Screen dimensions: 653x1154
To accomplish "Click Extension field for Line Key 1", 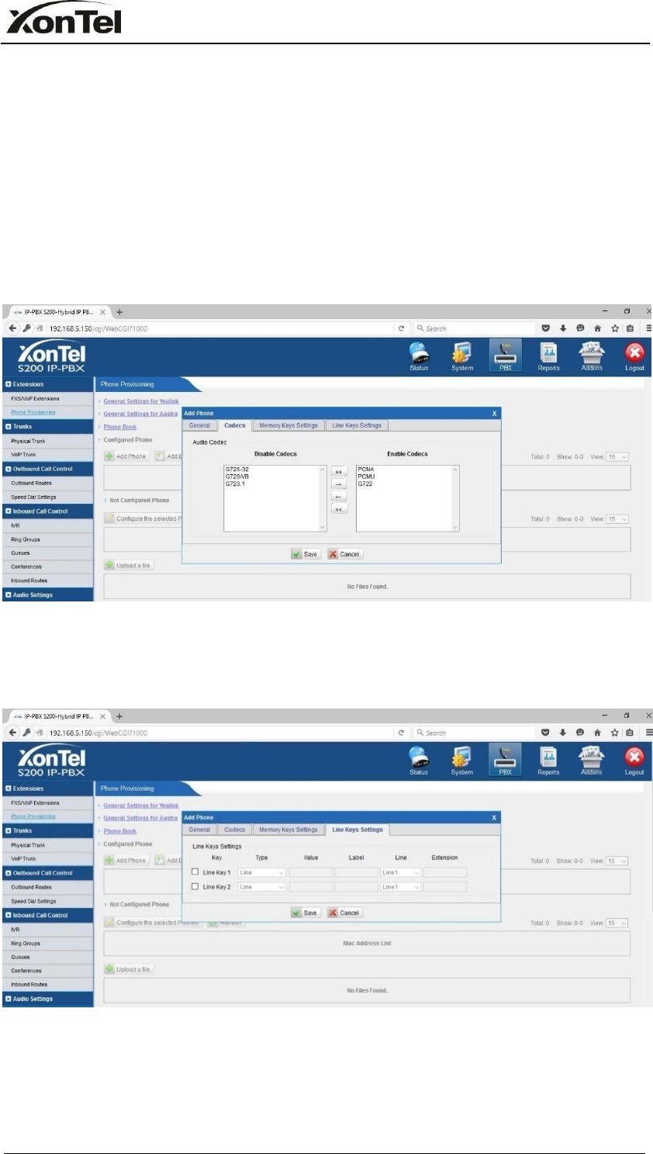I will point(445,872).
